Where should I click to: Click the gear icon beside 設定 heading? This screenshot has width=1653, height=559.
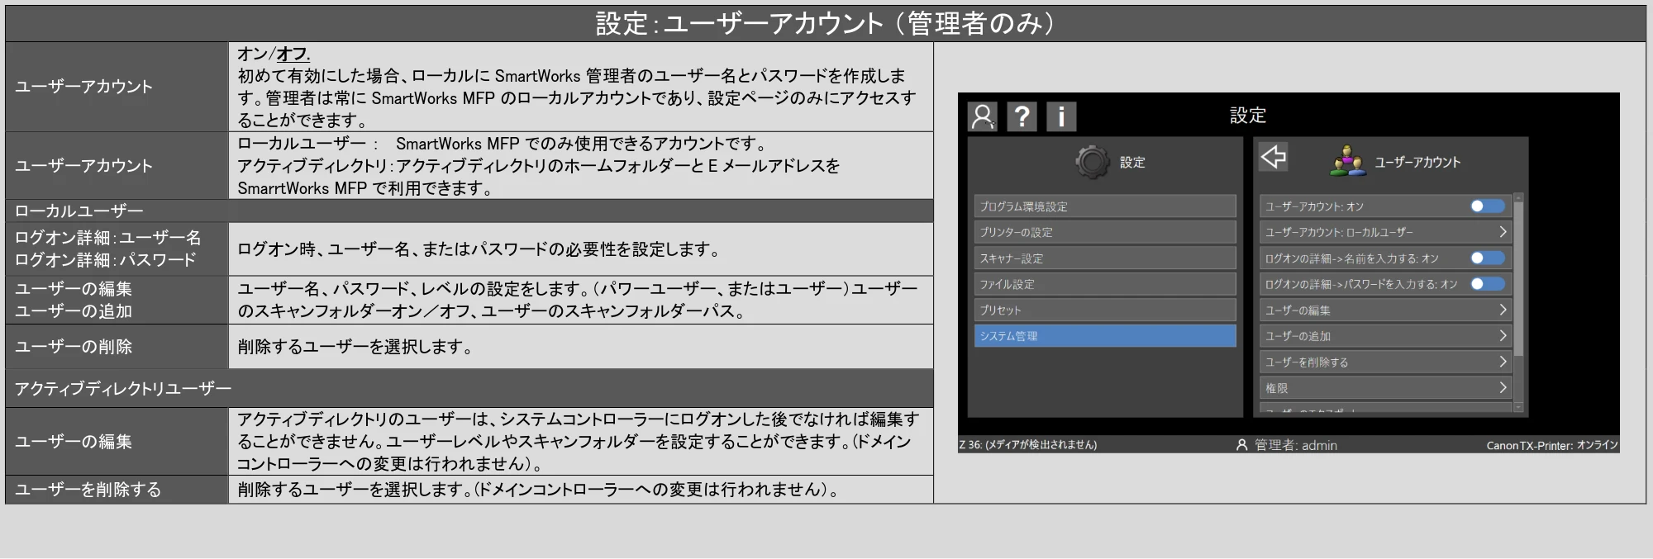tap(1092, 162)
